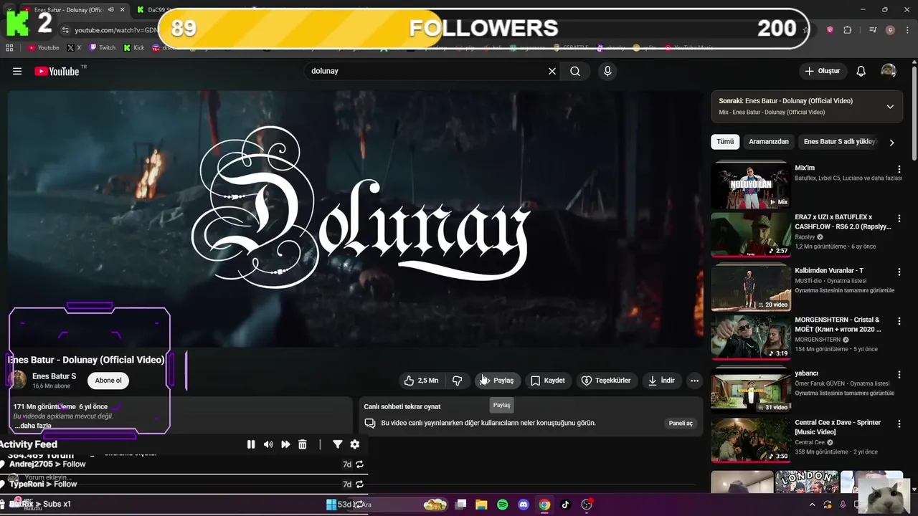The width and height of the screenshot is (918, 516).
Task: Open the YouTube account avatar menu
Action: click(x=889, y=71)
